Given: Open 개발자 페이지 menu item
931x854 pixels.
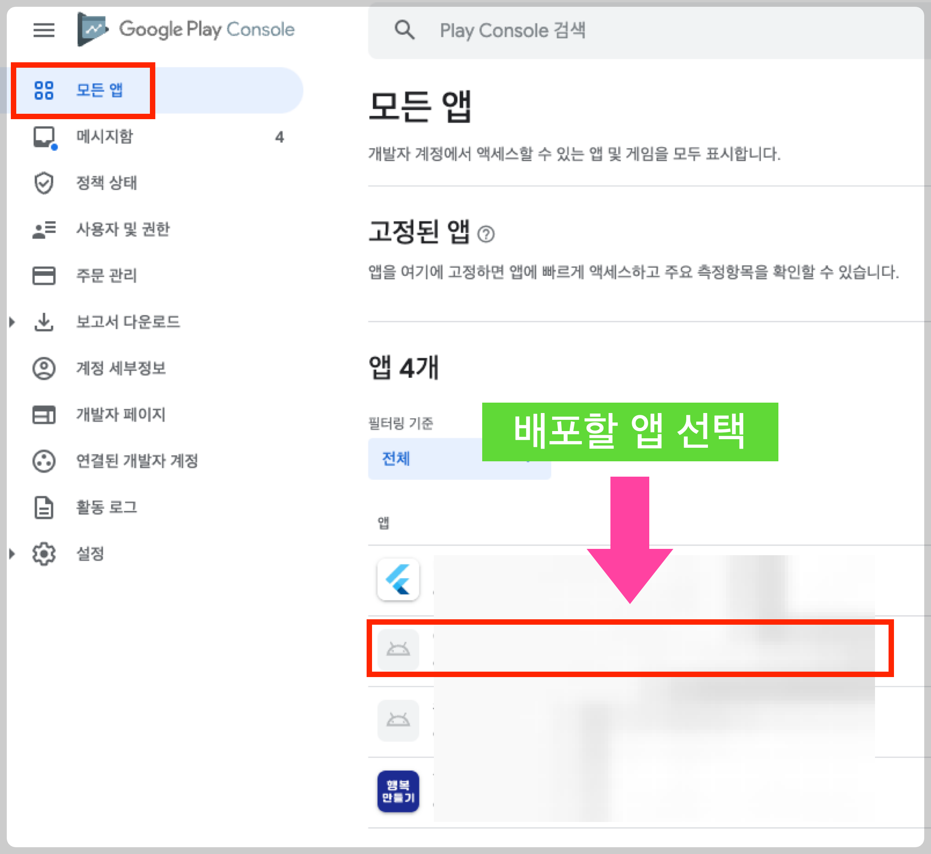Looking at the screenshot, I should coord(120,414).
